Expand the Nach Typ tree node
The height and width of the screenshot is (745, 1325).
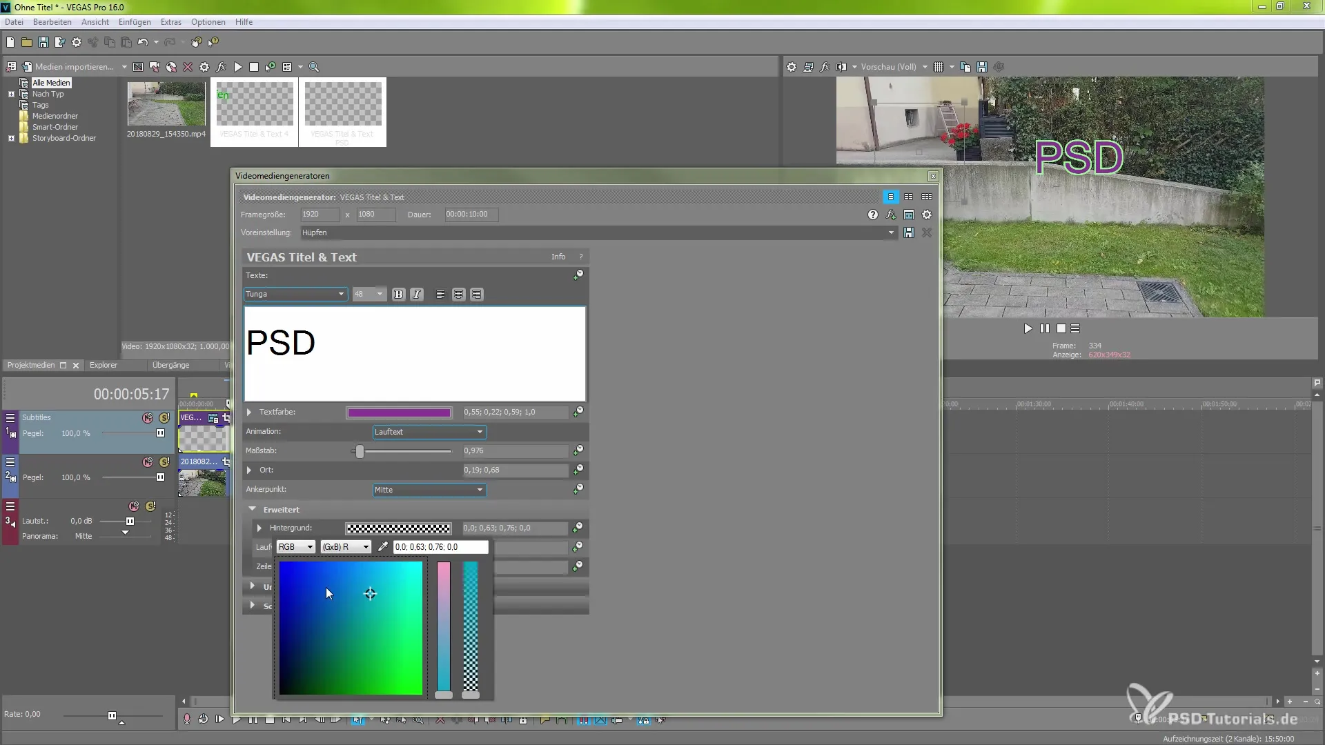11,94
